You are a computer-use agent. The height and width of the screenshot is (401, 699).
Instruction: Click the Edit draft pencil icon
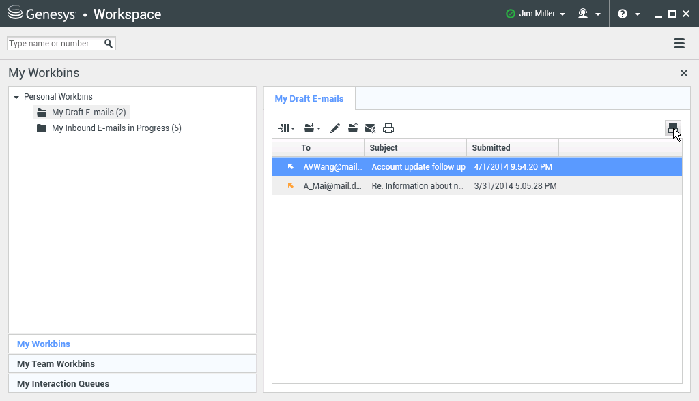(x=335, y=128)
